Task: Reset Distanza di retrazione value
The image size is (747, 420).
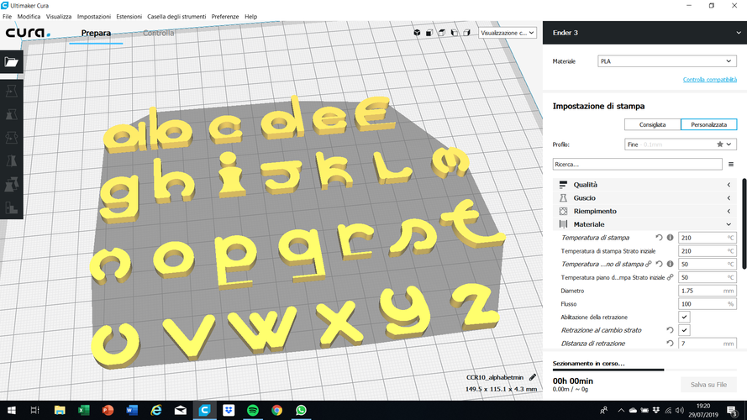Action: [x=670, y=344]
